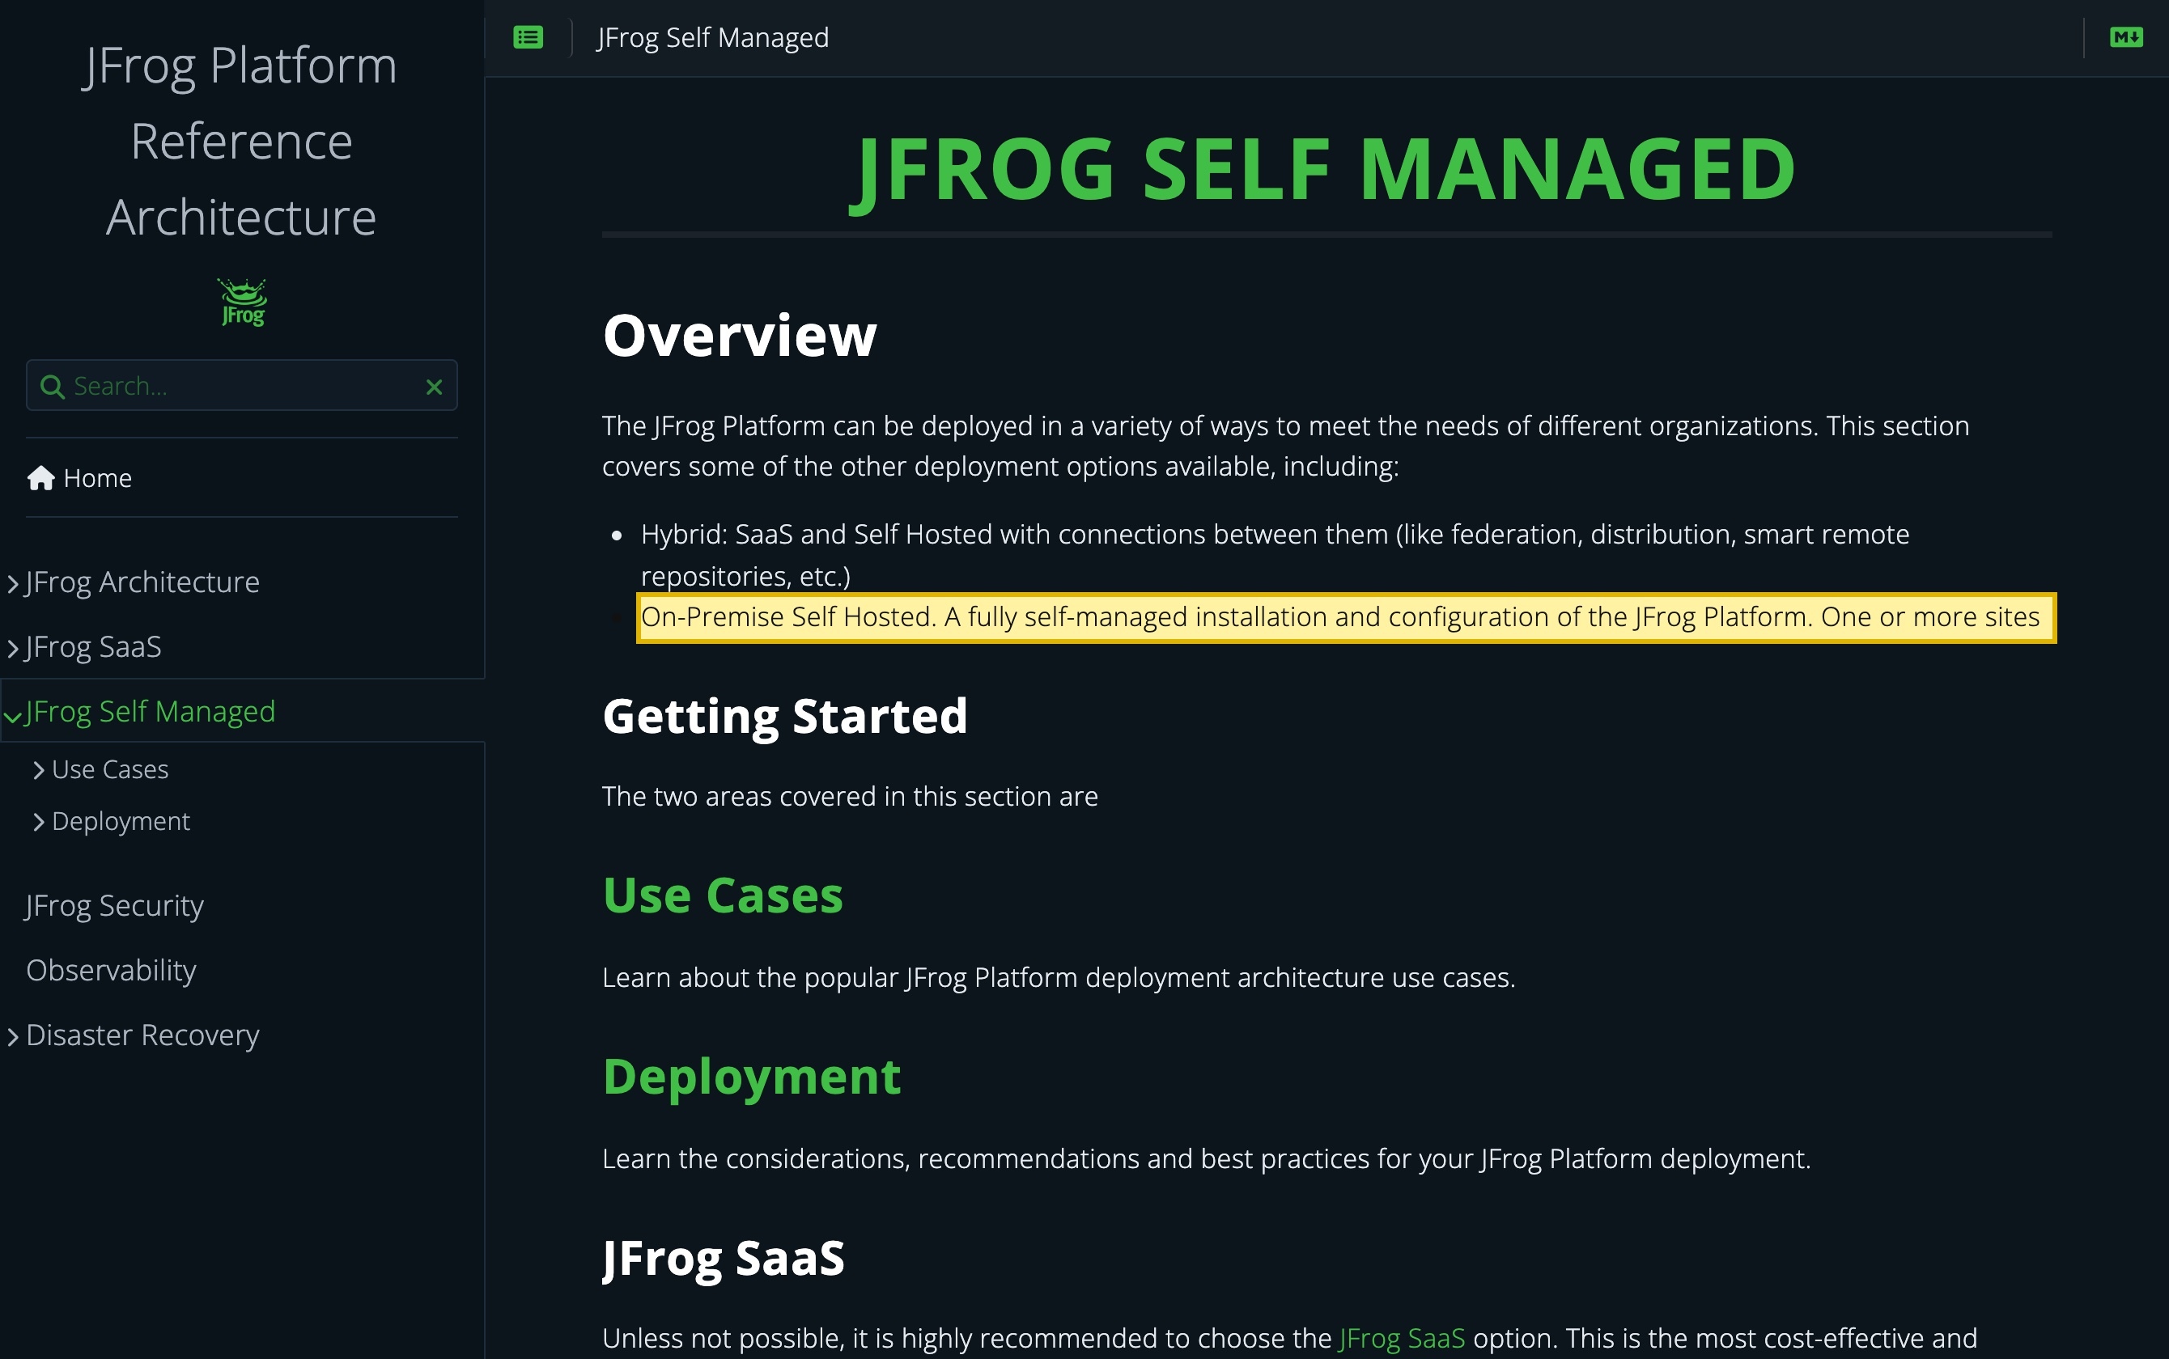This screenshot has height=1359, width=2169.
Task: Open JFrog SaaS sidebar item
Action: 94,647
